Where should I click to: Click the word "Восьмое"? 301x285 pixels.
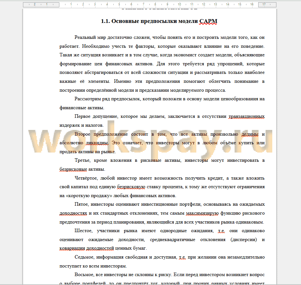[x=85, y=275]
